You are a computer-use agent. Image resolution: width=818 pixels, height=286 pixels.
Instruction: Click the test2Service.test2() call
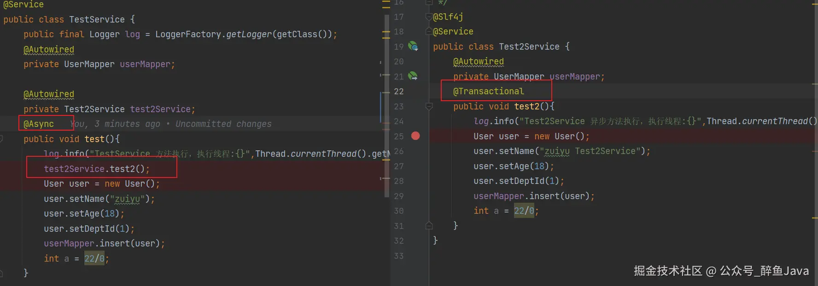97,169
